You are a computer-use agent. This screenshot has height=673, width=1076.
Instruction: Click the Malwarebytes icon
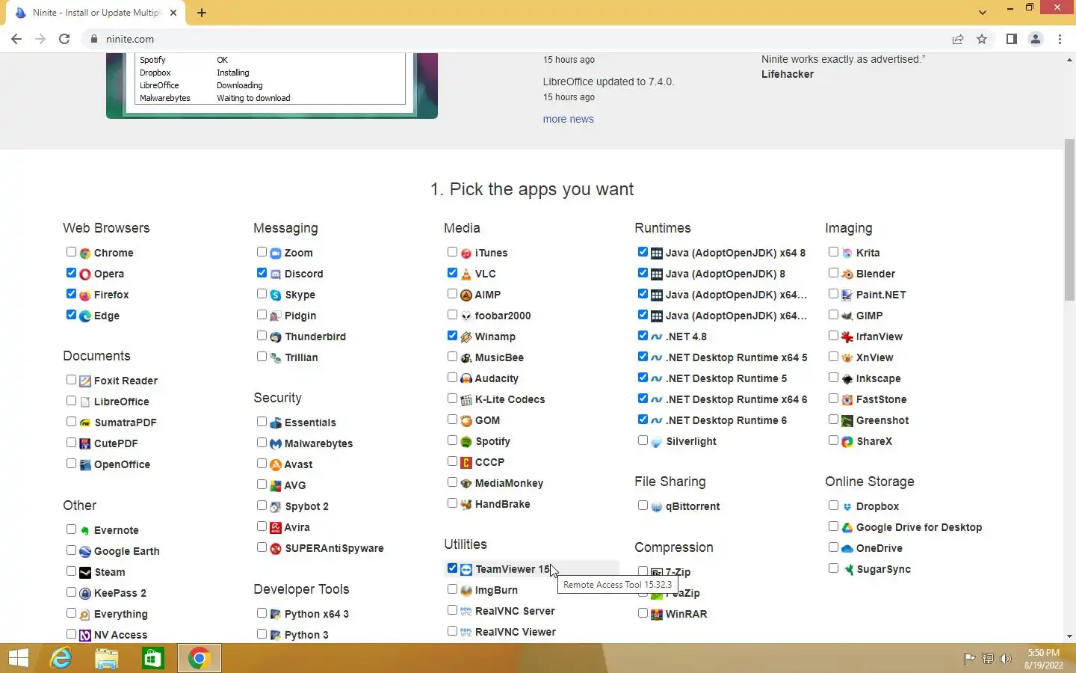(x=276, y=444)
